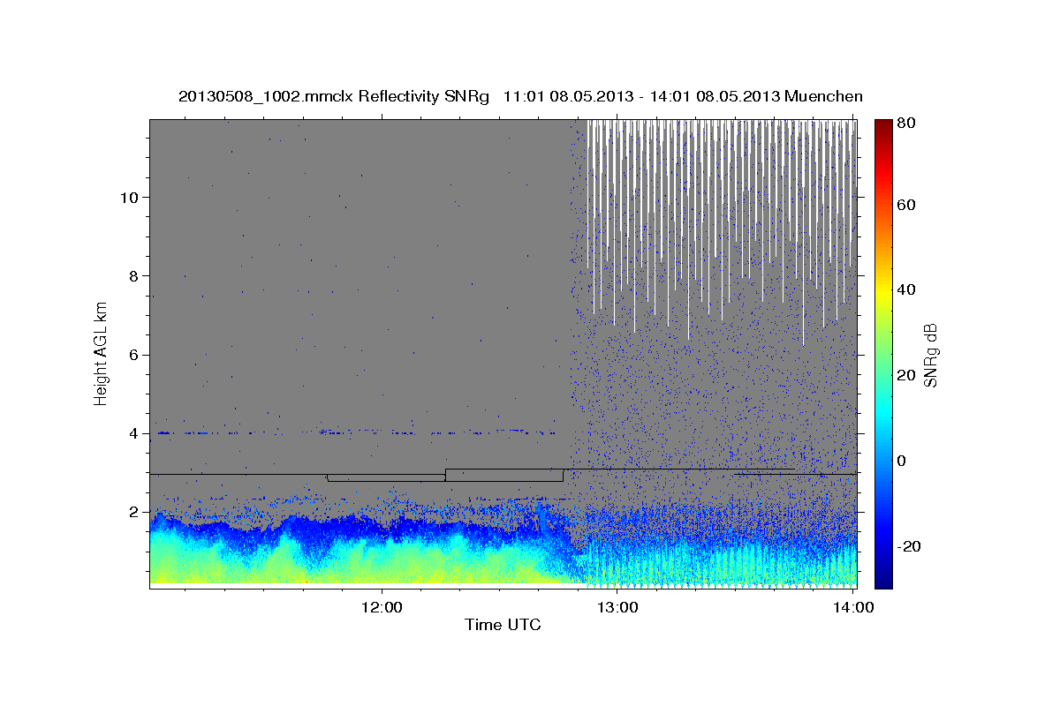Click the colorbar value 40
Image resolution: width=1060 pixels, height=706 pixels.
click(905, 290)
